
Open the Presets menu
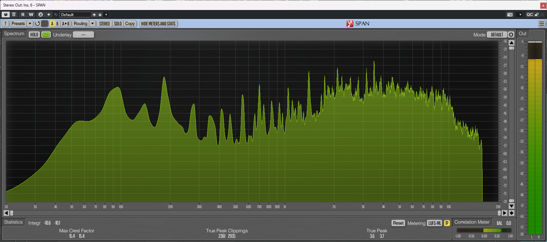(18, 24)
